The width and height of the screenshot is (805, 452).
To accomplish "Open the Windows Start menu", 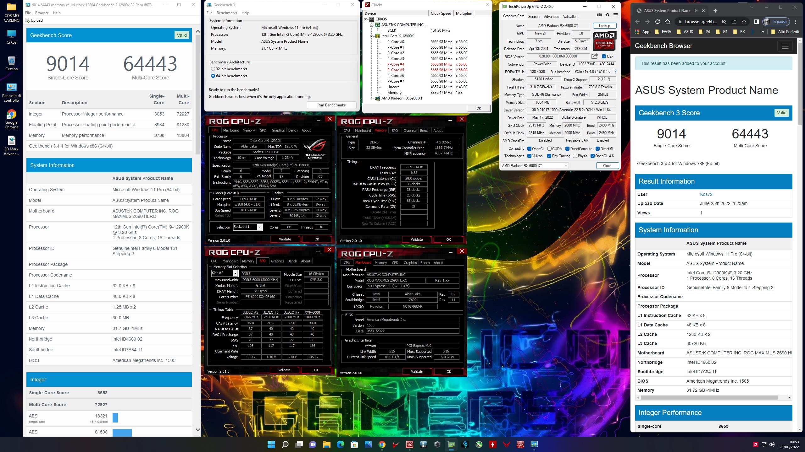I will tap(271, 444).
